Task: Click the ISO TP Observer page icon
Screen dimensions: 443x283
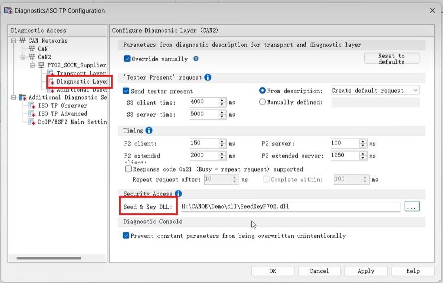Action: 32,106
